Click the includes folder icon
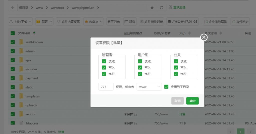The height and width of the screenshot is (134, 256). click(x=21, y=69)
